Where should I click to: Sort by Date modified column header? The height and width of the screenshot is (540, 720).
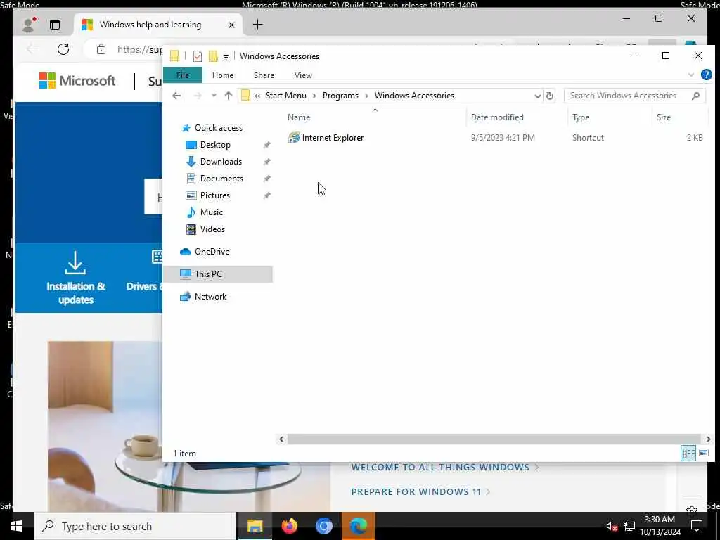coord(497,117)
